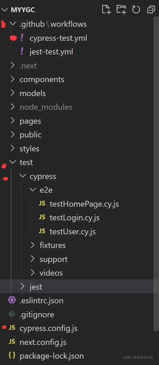Image resolution: width=159 pixels, height=365 pixels.
Task: Select the styles folder label
Action: 29,149
